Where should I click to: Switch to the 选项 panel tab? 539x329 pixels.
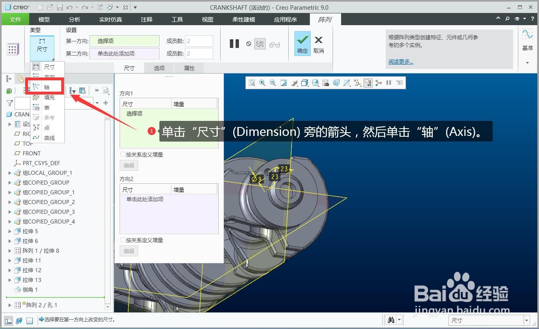click(159, 68)
